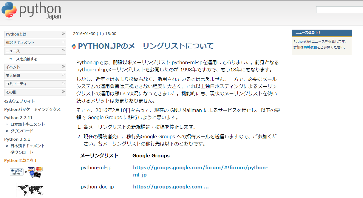Select the コミュニティ menu item
The height and width of the screenshot is (198, 363).
tap(35, 84)
